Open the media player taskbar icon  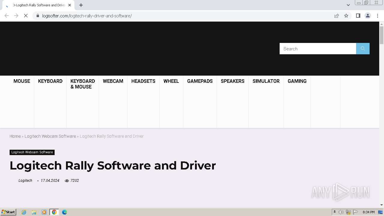44,212
